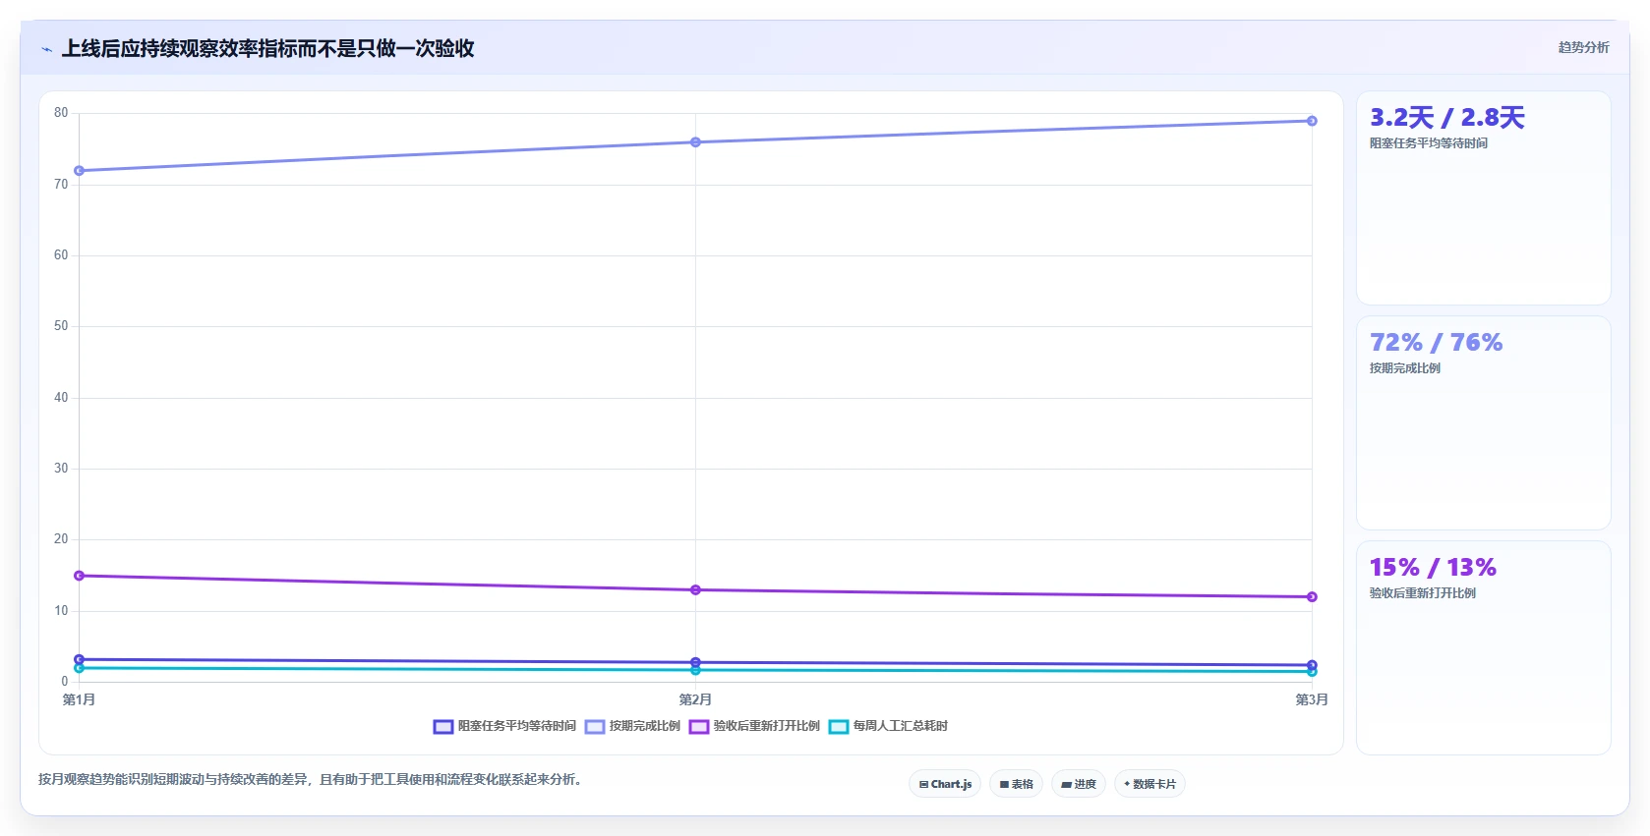Click the 按期完成比例 data point at 第1月
This screenshot has width=1650, height=836.
tap(80, 171)
